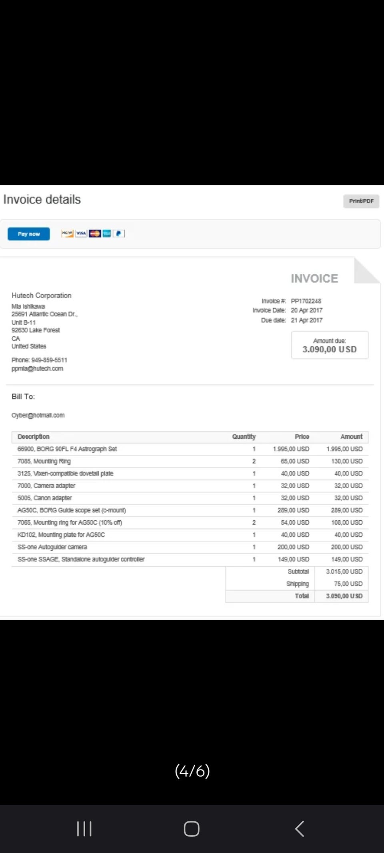
Task: Tap the Android back button
Action: (300, 829)
